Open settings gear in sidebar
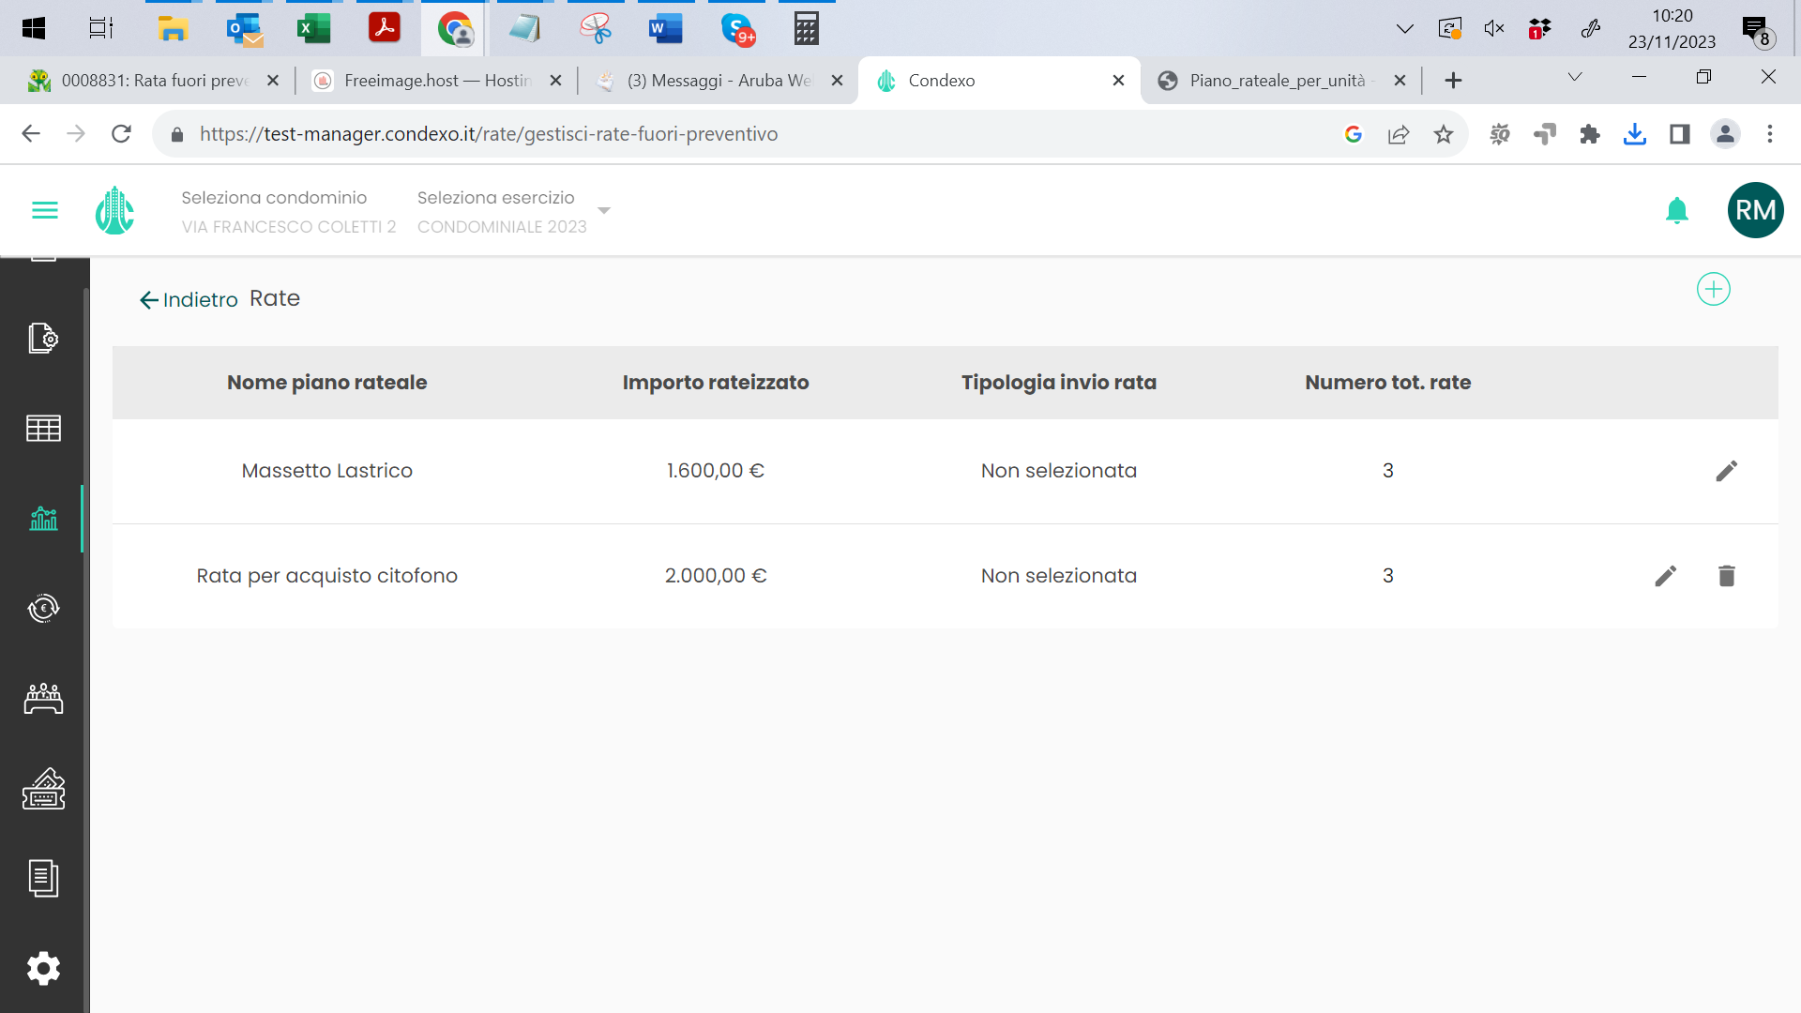Viewport: 1801px width, 1013px height. (43, 968)
